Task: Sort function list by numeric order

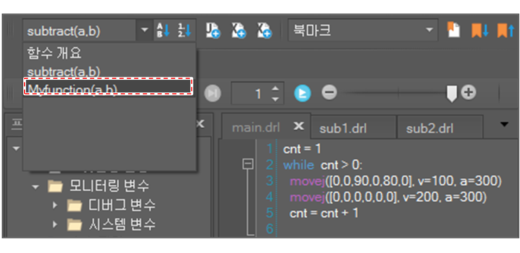Action: click(184, 31)
